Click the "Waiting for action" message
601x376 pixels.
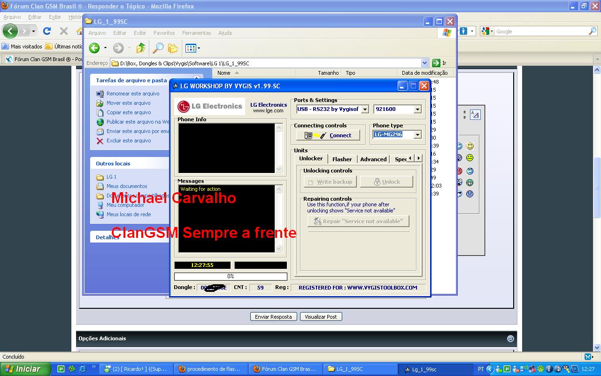200,189
